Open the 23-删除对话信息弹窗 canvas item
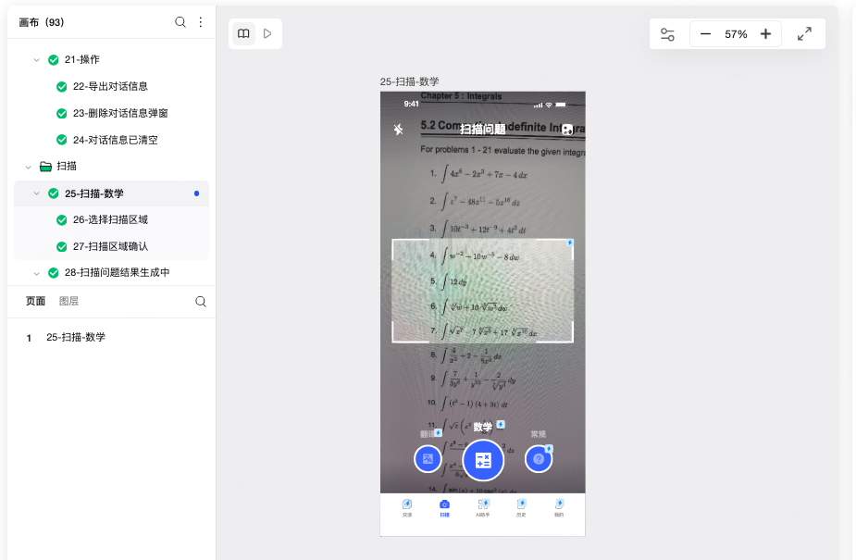The image size is (856, 560). click(x=120, y=113)
